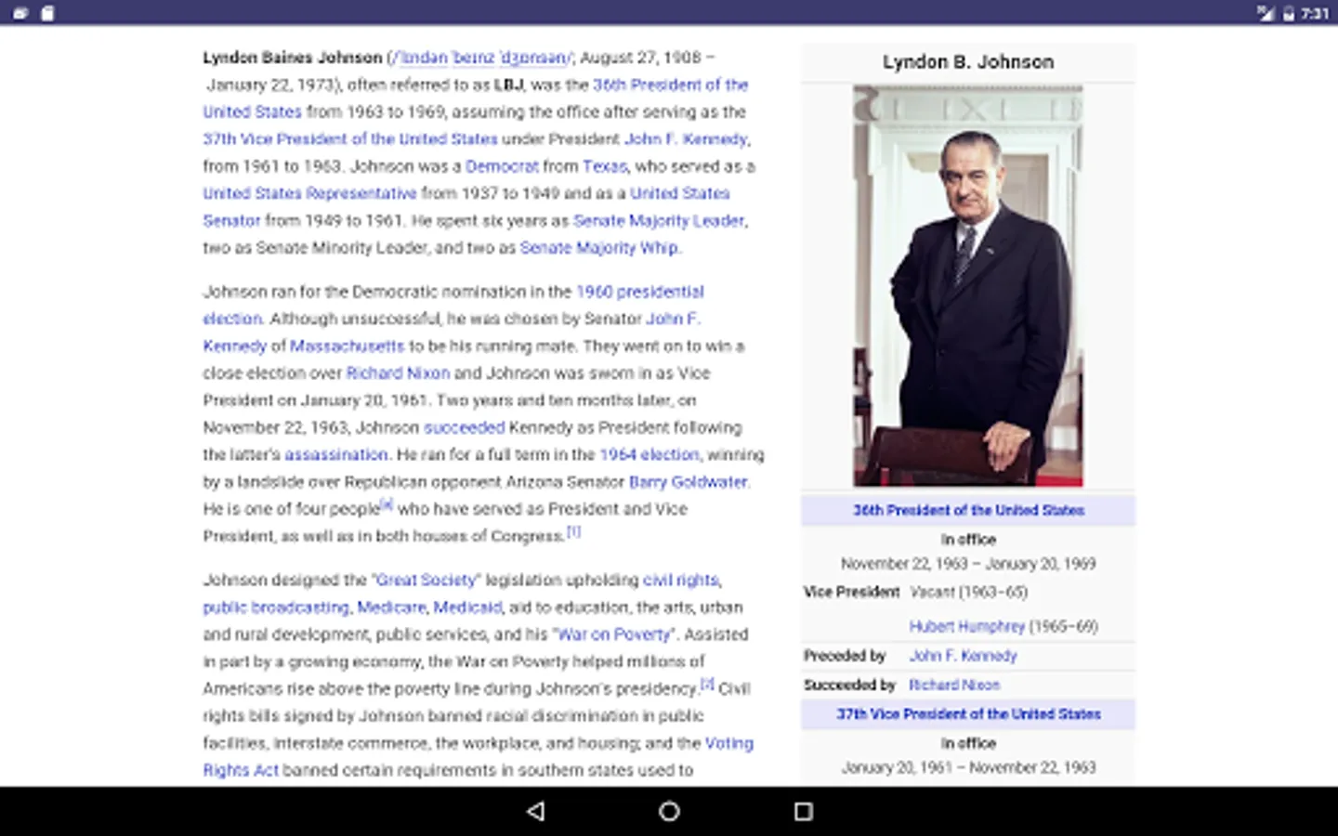Open the infobox '37th Vice President of the United States' header link
Image resolution: width=1338 pixels, height=836 pixels.
pos(968,714)
